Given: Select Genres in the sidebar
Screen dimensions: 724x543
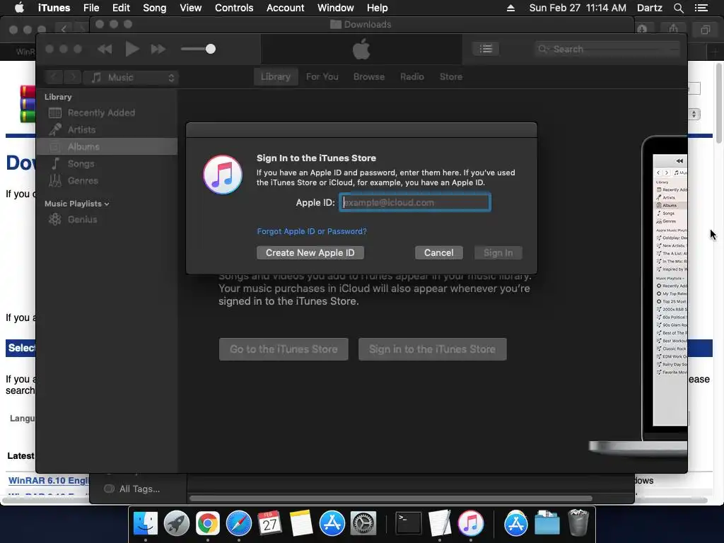Looking at the screenshot, I should 107,180.
